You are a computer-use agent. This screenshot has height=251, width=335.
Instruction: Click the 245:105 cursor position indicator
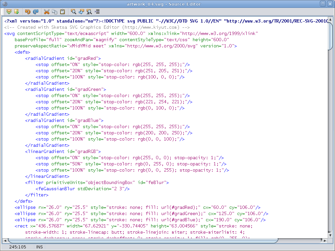[x=18, y=247]
